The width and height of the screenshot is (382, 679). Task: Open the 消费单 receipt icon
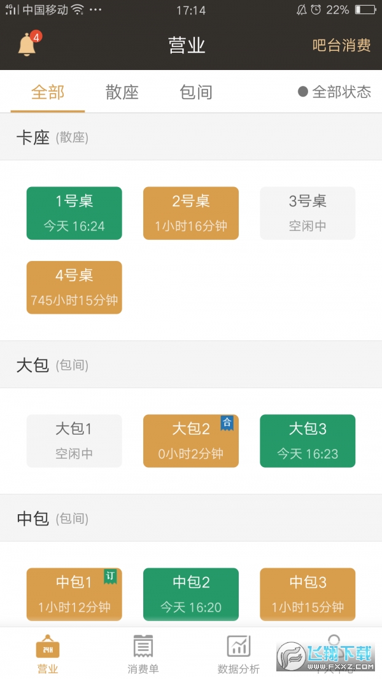pyautogui.click(x=143, y=649)
